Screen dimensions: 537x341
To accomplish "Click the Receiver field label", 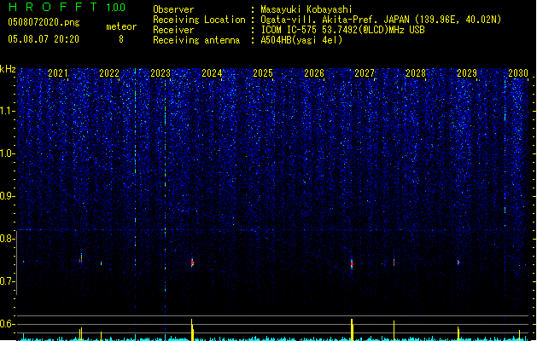I will (x=173, y=30).
